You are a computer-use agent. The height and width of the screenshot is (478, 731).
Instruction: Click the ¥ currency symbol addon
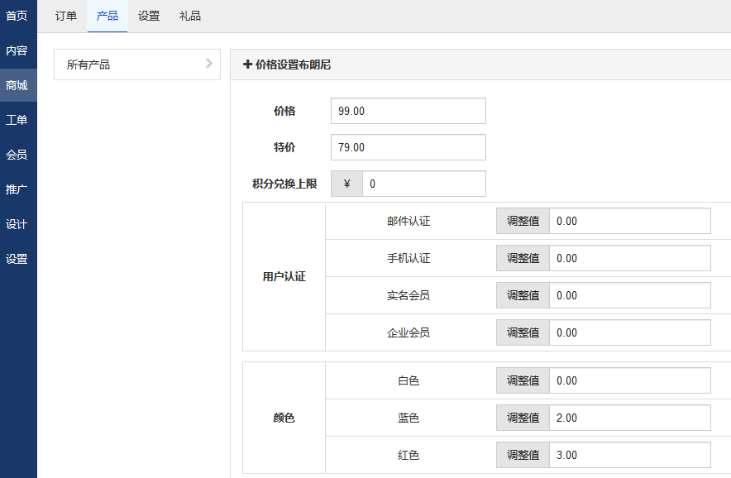pos(346,184)
